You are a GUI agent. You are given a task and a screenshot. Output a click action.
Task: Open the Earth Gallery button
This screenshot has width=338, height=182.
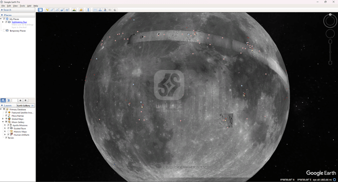click(25, 106)
